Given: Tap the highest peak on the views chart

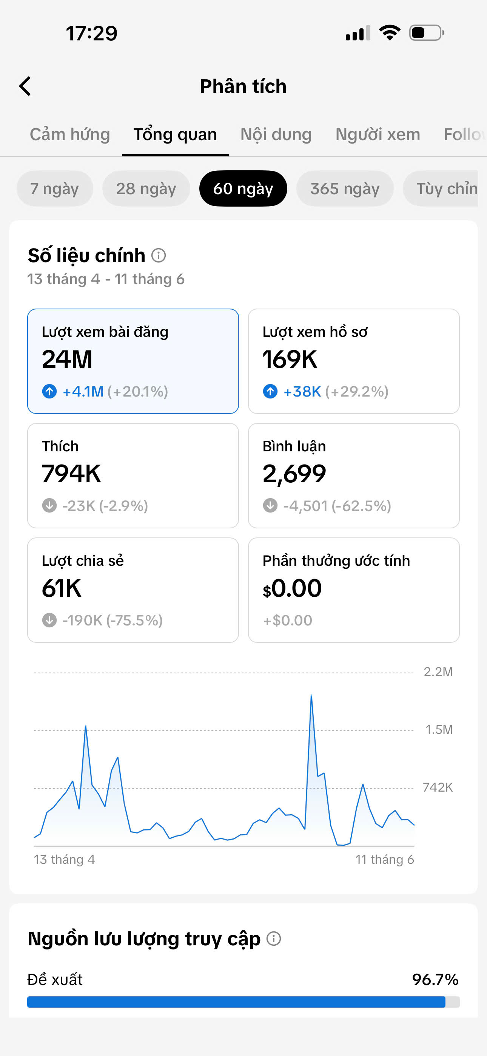Looking at the screenshot, I should (x=311, y=695).
